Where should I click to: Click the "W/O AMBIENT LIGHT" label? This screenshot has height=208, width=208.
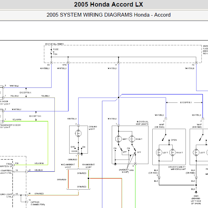pyautogui.click(x=68, y=166)
